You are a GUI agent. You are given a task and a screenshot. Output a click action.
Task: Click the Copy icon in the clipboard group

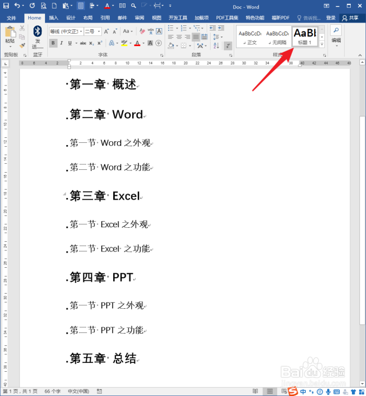23,37
